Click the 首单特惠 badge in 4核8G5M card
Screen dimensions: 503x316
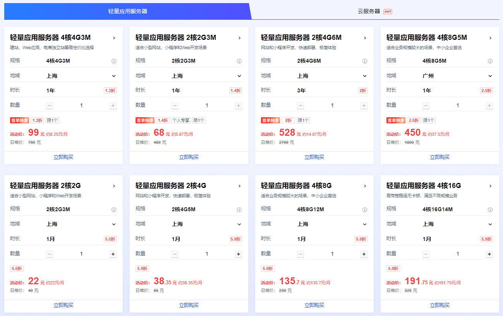pos(396,120)
